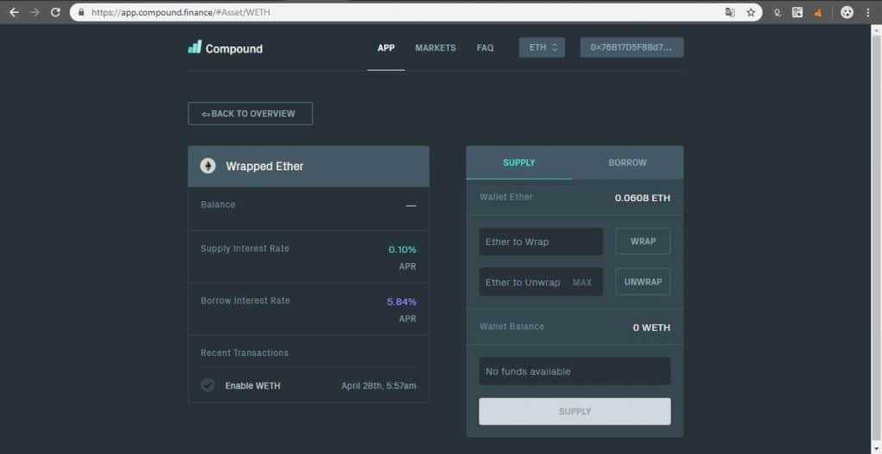Click the 5.84% borrow interest rate value
This screenshot has width=882, height=454.
[401, 302]
